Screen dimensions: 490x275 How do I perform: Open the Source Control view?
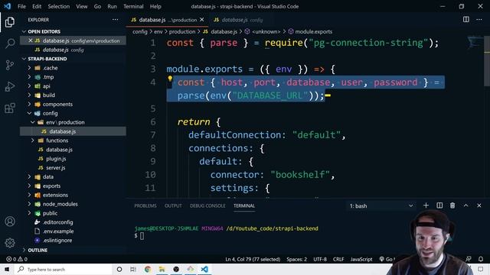click(10, 65)
